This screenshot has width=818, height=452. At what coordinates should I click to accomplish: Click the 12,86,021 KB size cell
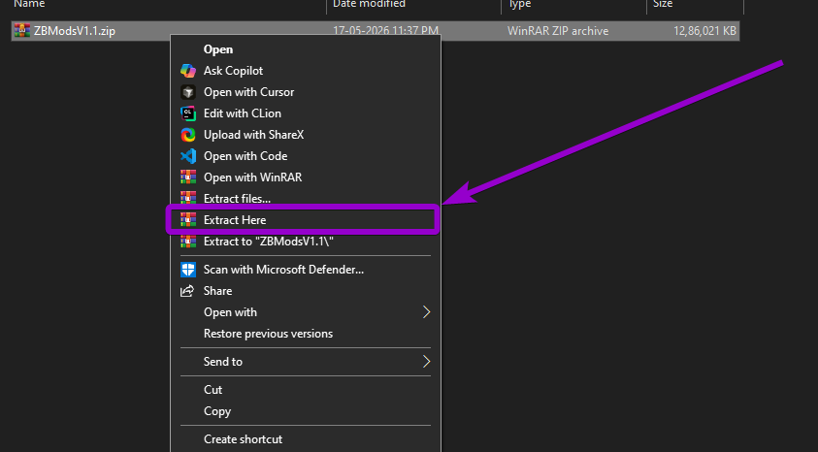704,31
